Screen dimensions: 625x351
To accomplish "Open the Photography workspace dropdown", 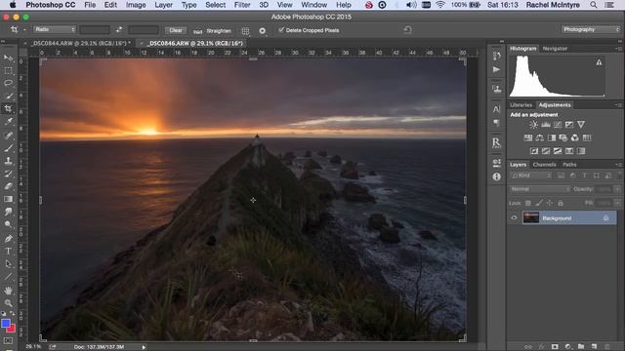I will click(591, 29).
